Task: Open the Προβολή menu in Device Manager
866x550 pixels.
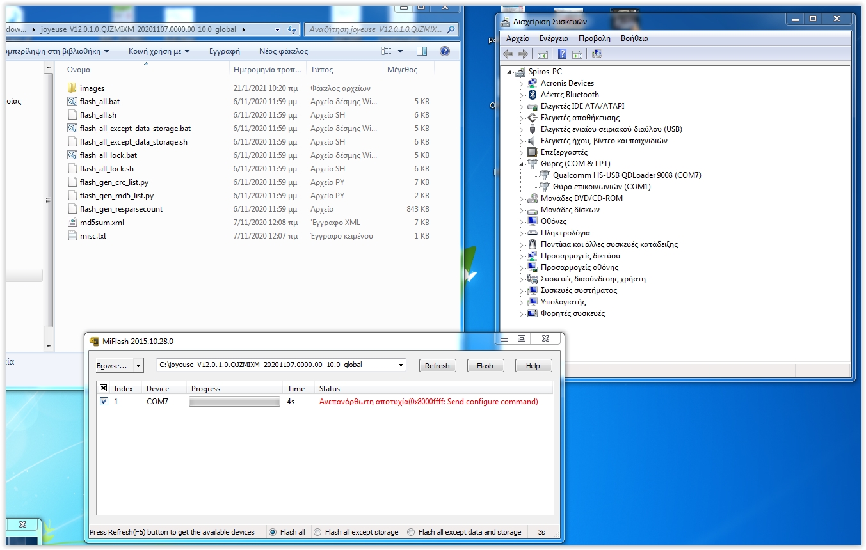Action: (x=594, y=38)
